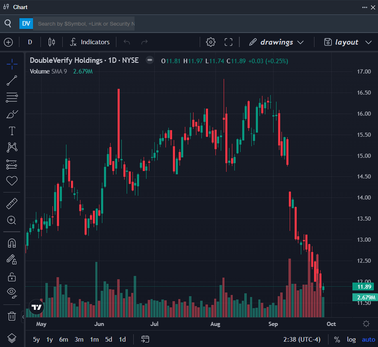Select the text annotation tool

coord(12,131)
